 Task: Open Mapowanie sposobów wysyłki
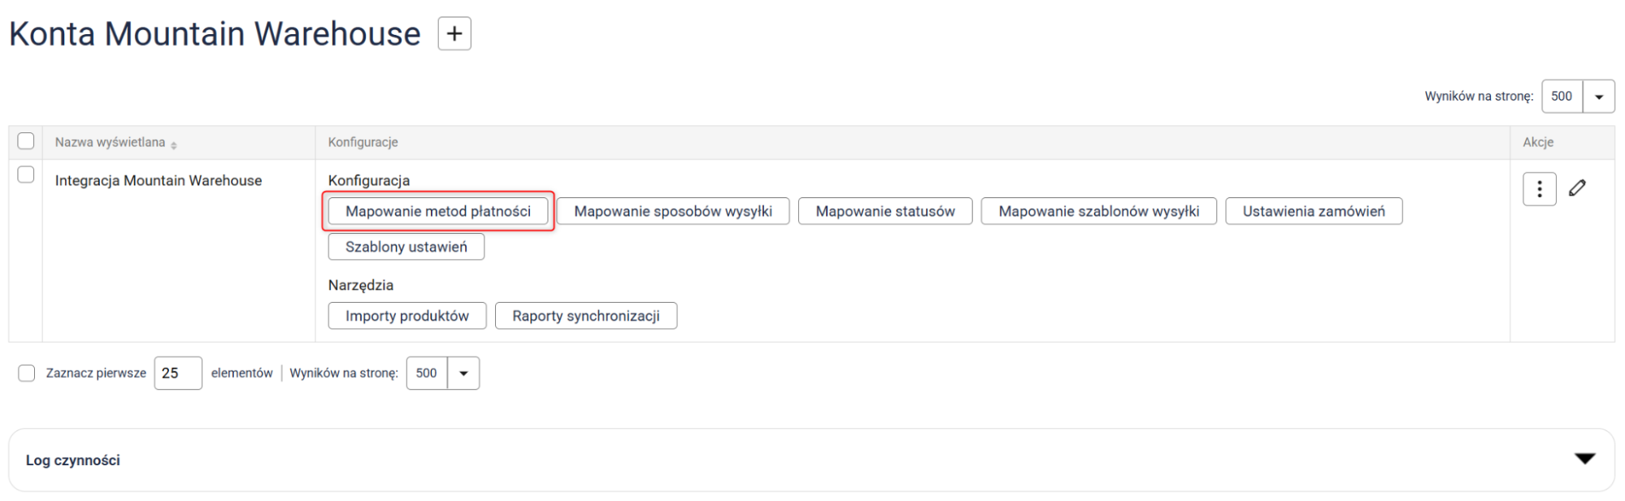coord(672,211)
